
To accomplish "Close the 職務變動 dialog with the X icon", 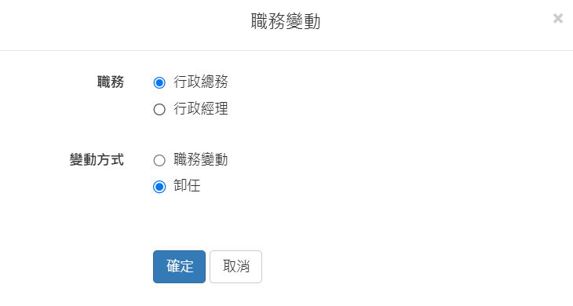I will coord(557,18).
